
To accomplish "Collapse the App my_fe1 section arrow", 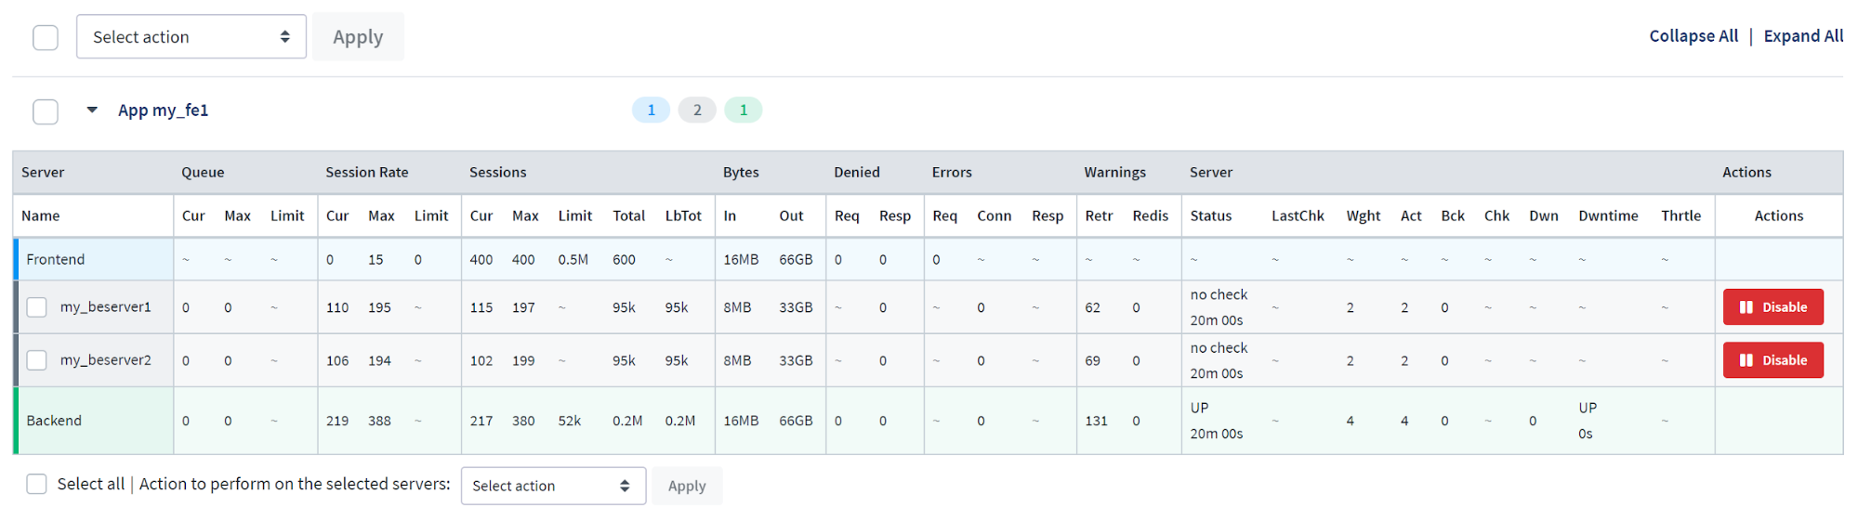I will pyautogui.click(x=92, y=110).
